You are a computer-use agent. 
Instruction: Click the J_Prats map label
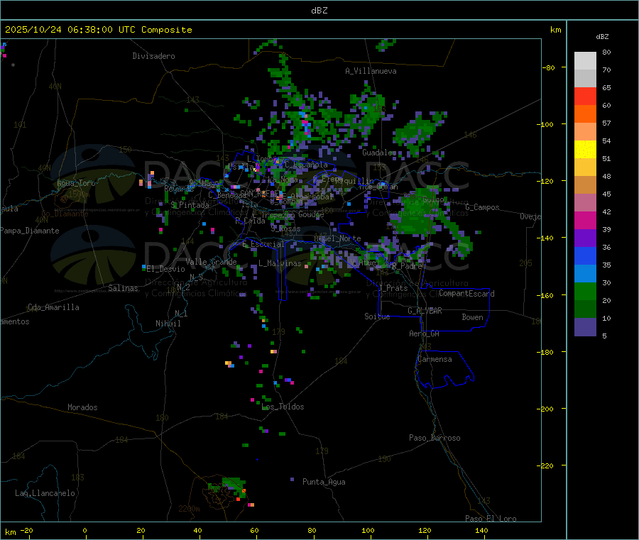pos(393,287)
